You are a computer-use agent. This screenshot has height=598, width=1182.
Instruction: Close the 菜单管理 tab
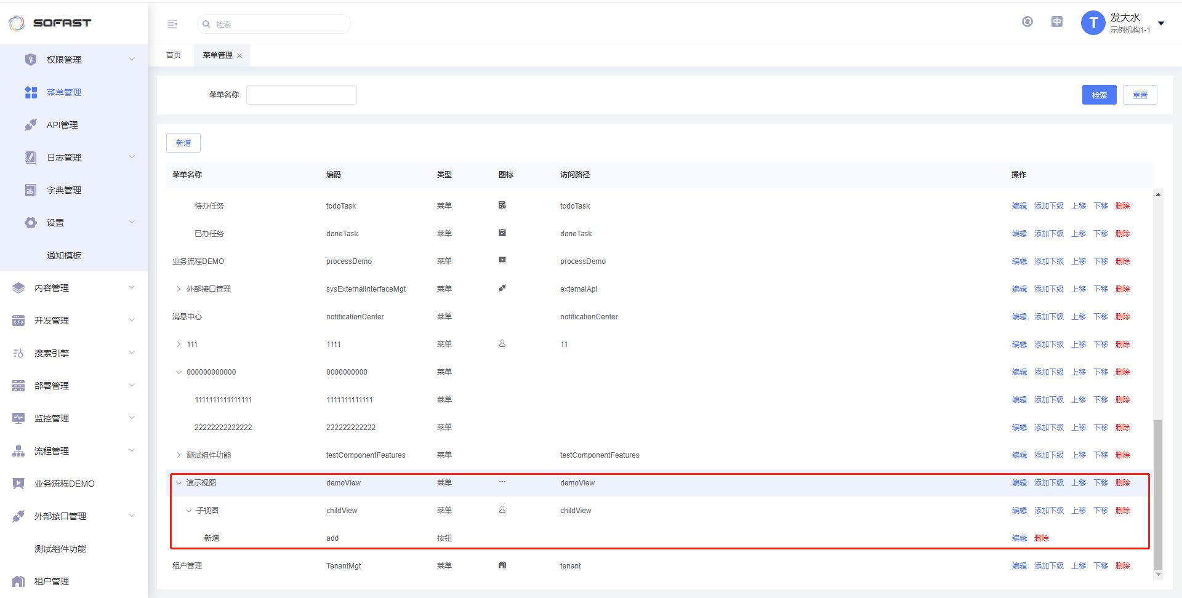click(x=239, y=56)
